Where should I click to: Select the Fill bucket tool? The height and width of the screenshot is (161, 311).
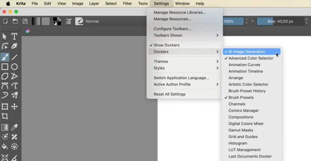[5, 147]
